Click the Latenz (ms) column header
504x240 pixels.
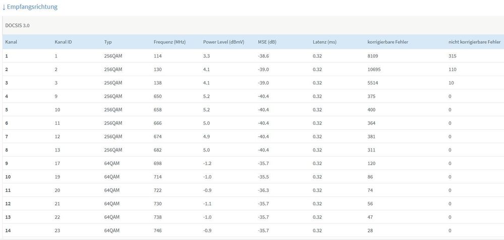[x=324, y=42]
